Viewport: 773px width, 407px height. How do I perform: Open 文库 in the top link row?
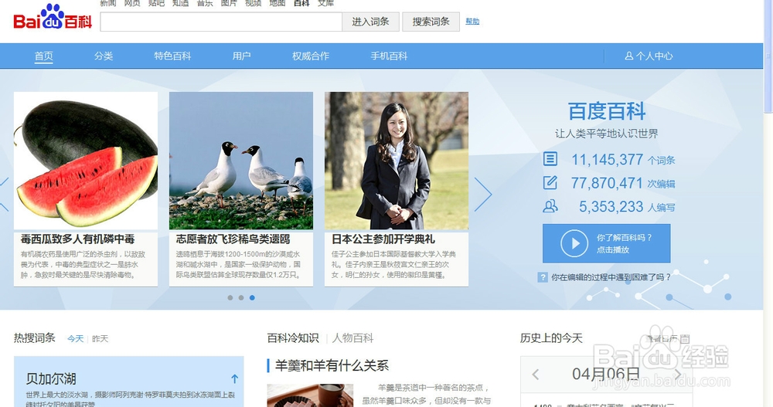tap(326, 3)
